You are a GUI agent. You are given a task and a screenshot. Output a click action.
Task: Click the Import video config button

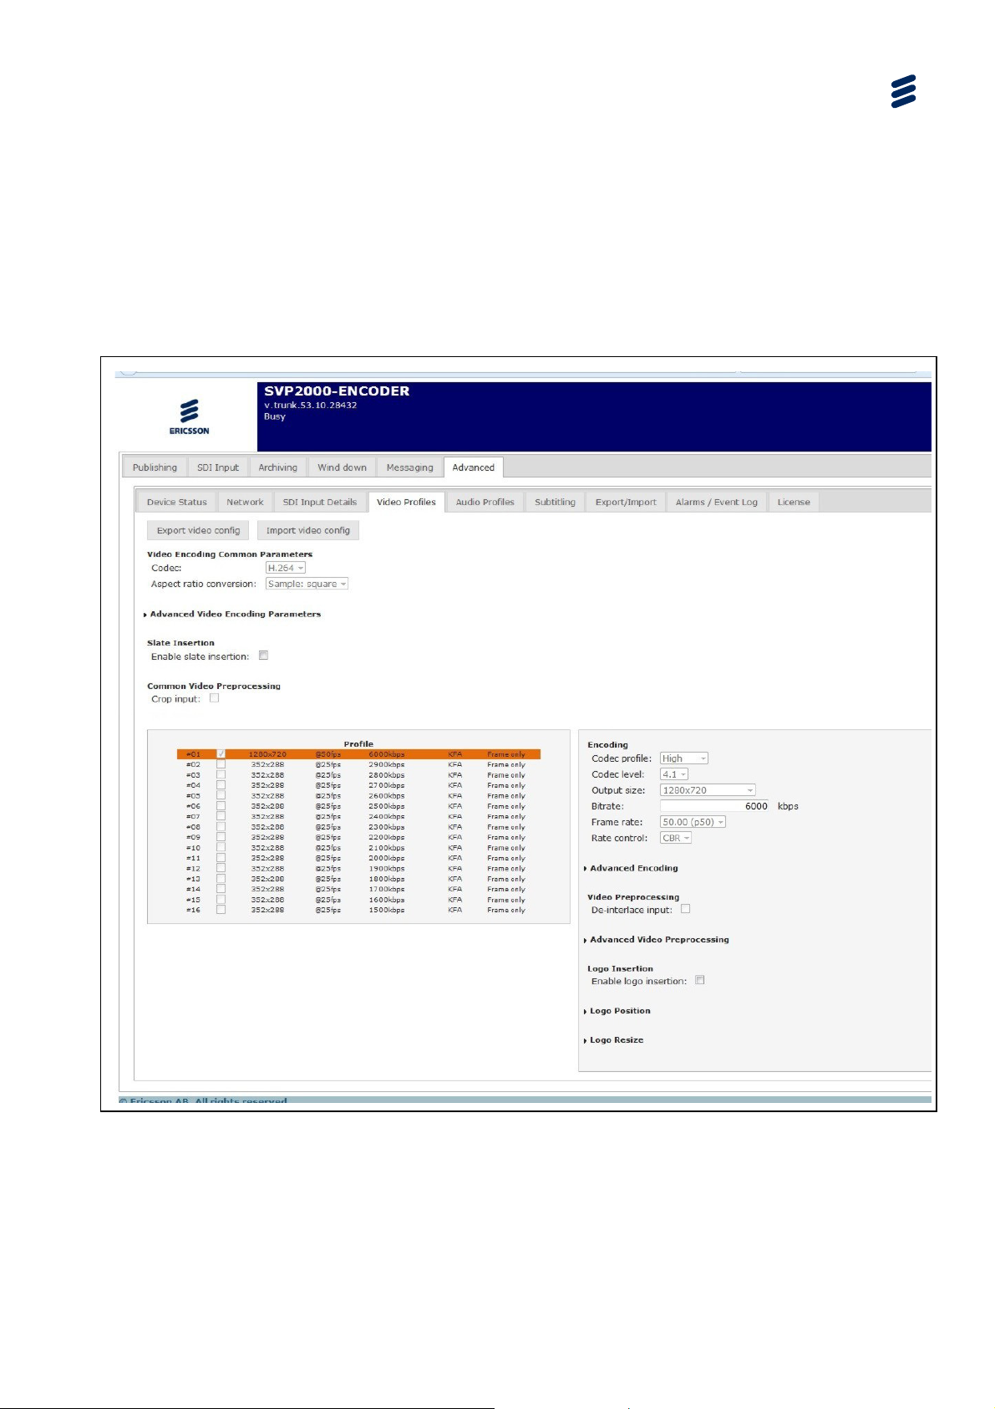[x=308, y=530]
